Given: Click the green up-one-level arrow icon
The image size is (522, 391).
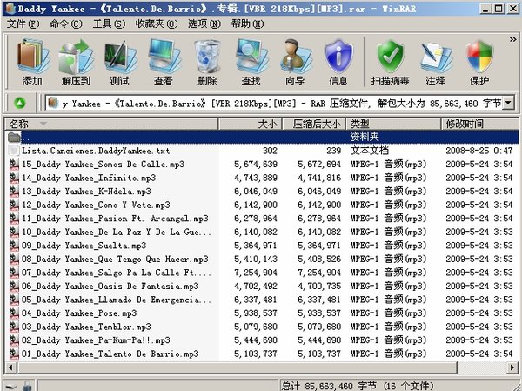Looking at the screenshot, I should [20, 103].
